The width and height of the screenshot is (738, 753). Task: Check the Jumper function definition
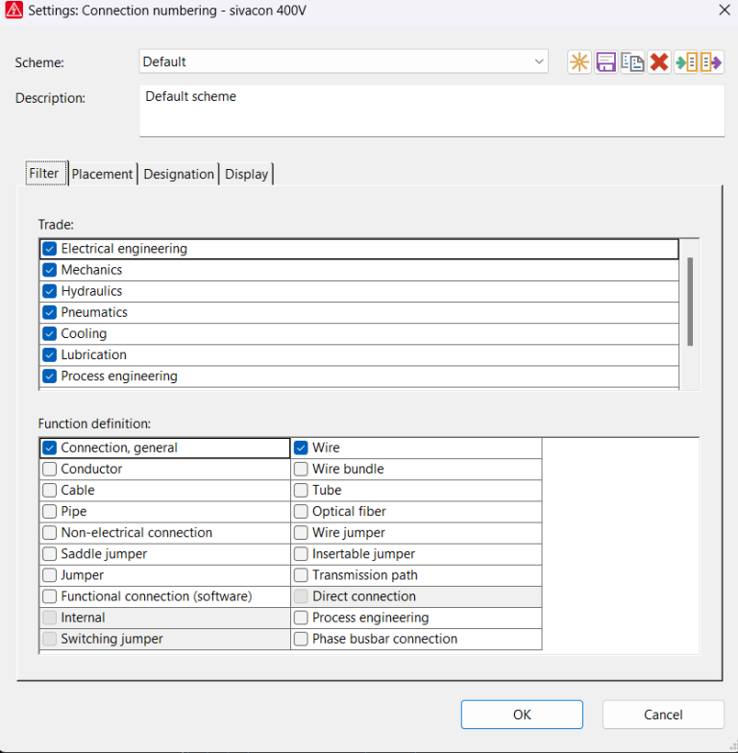[50, 575]
